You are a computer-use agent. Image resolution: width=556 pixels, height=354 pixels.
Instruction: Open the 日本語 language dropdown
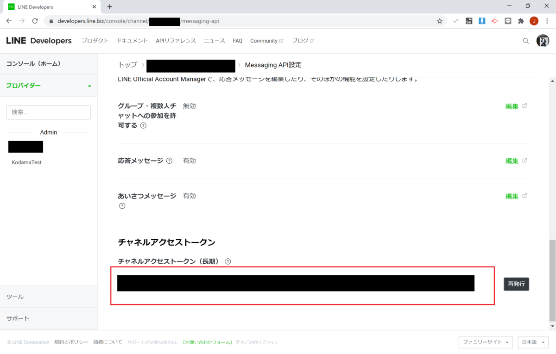[x=533, y=342]
